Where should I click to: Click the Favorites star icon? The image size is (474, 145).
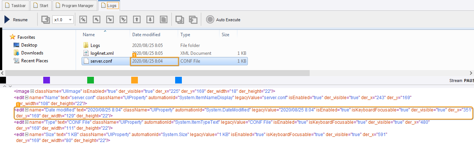coord(13,37)
